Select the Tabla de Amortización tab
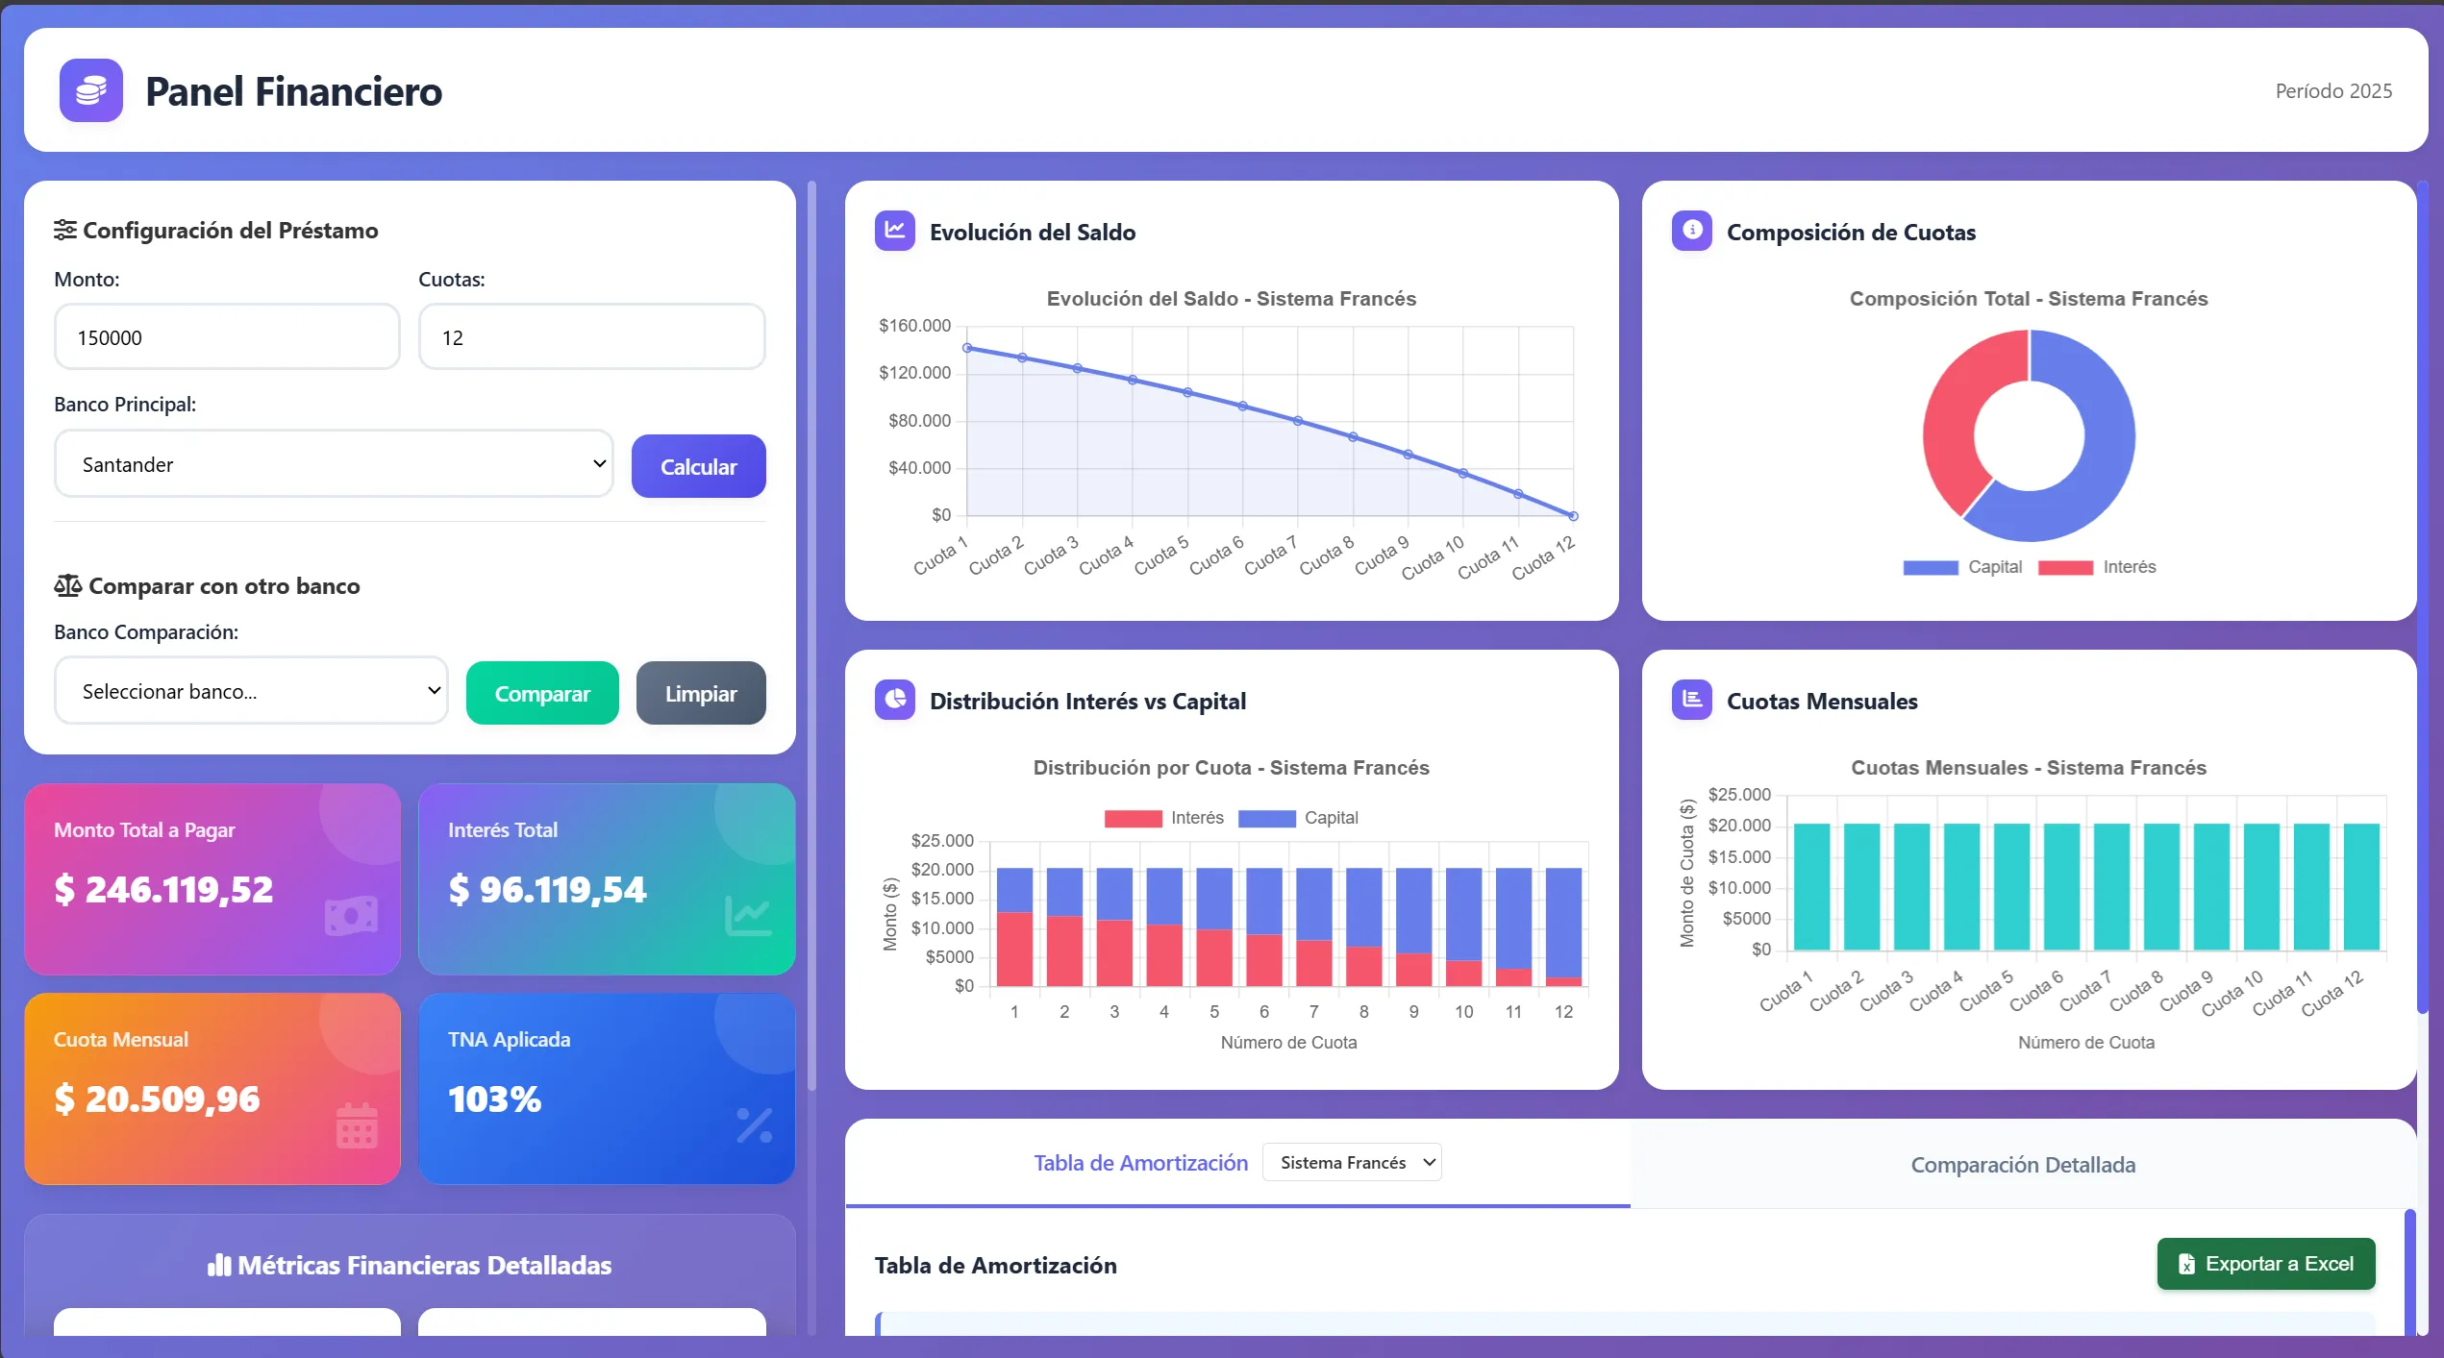The image size is (2444, 1358). coord(1140,1163)
